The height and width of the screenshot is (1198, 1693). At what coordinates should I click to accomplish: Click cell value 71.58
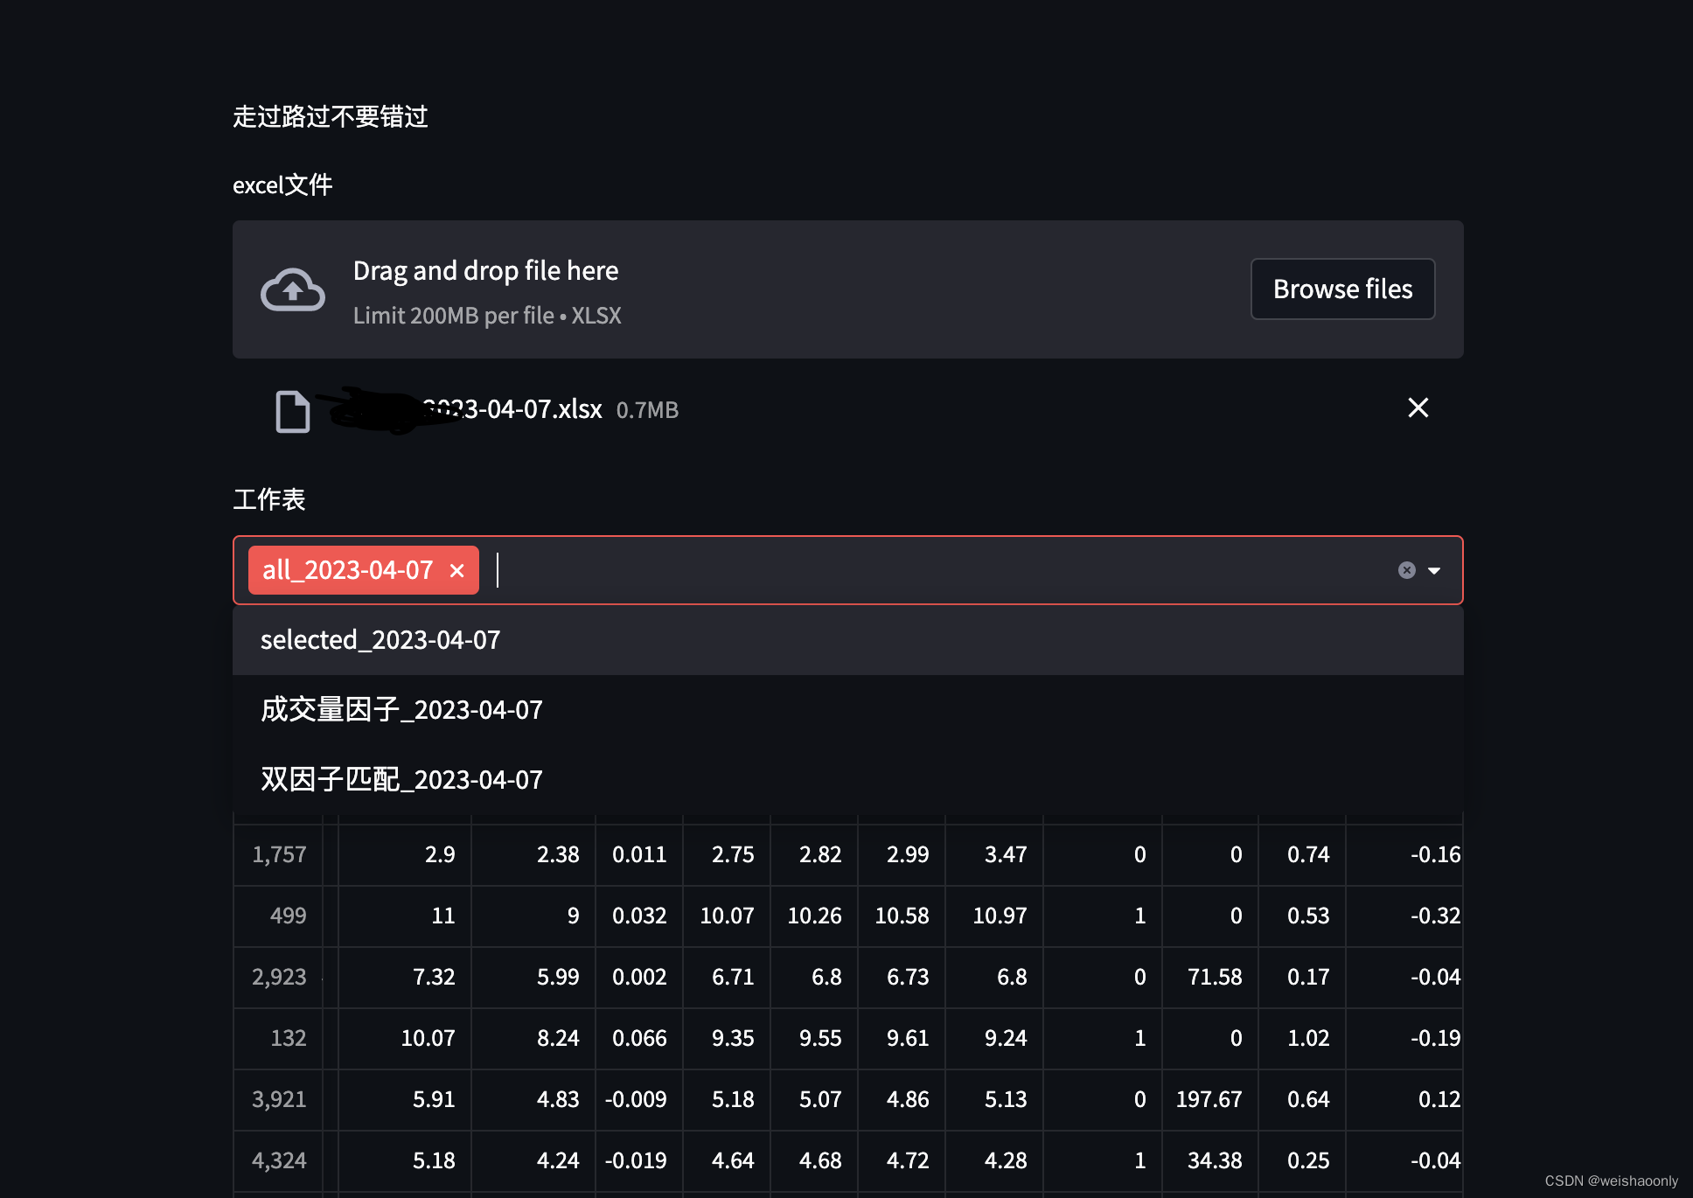coord(1209,977)
